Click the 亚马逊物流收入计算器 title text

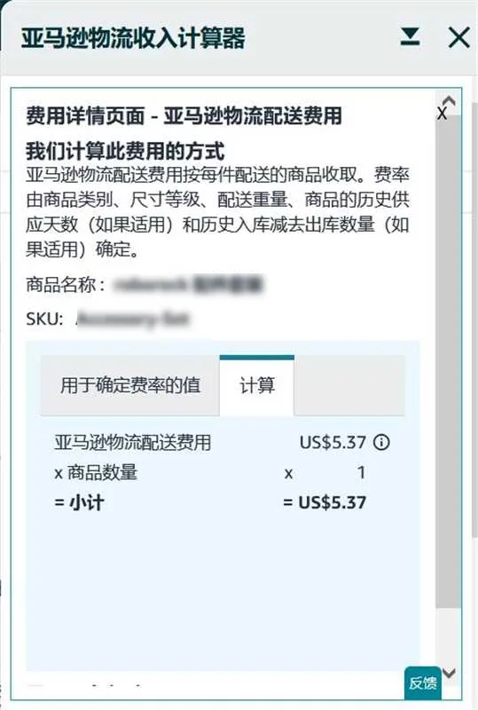133,37
